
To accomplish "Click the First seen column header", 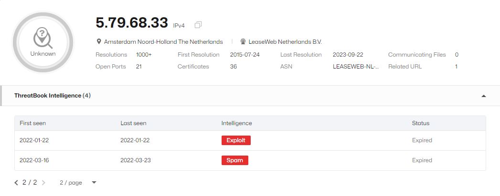I will pyautogui.click(x=32, y=123).
